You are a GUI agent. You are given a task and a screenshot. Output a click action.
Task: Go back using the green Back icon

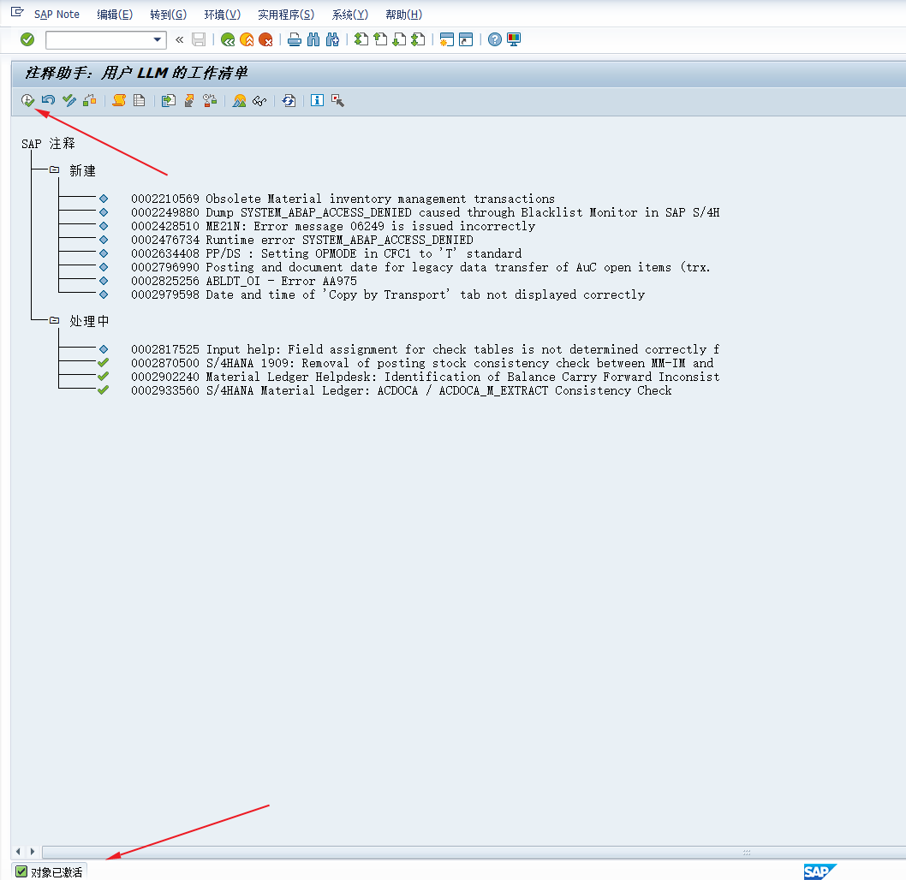coord(228,39)
